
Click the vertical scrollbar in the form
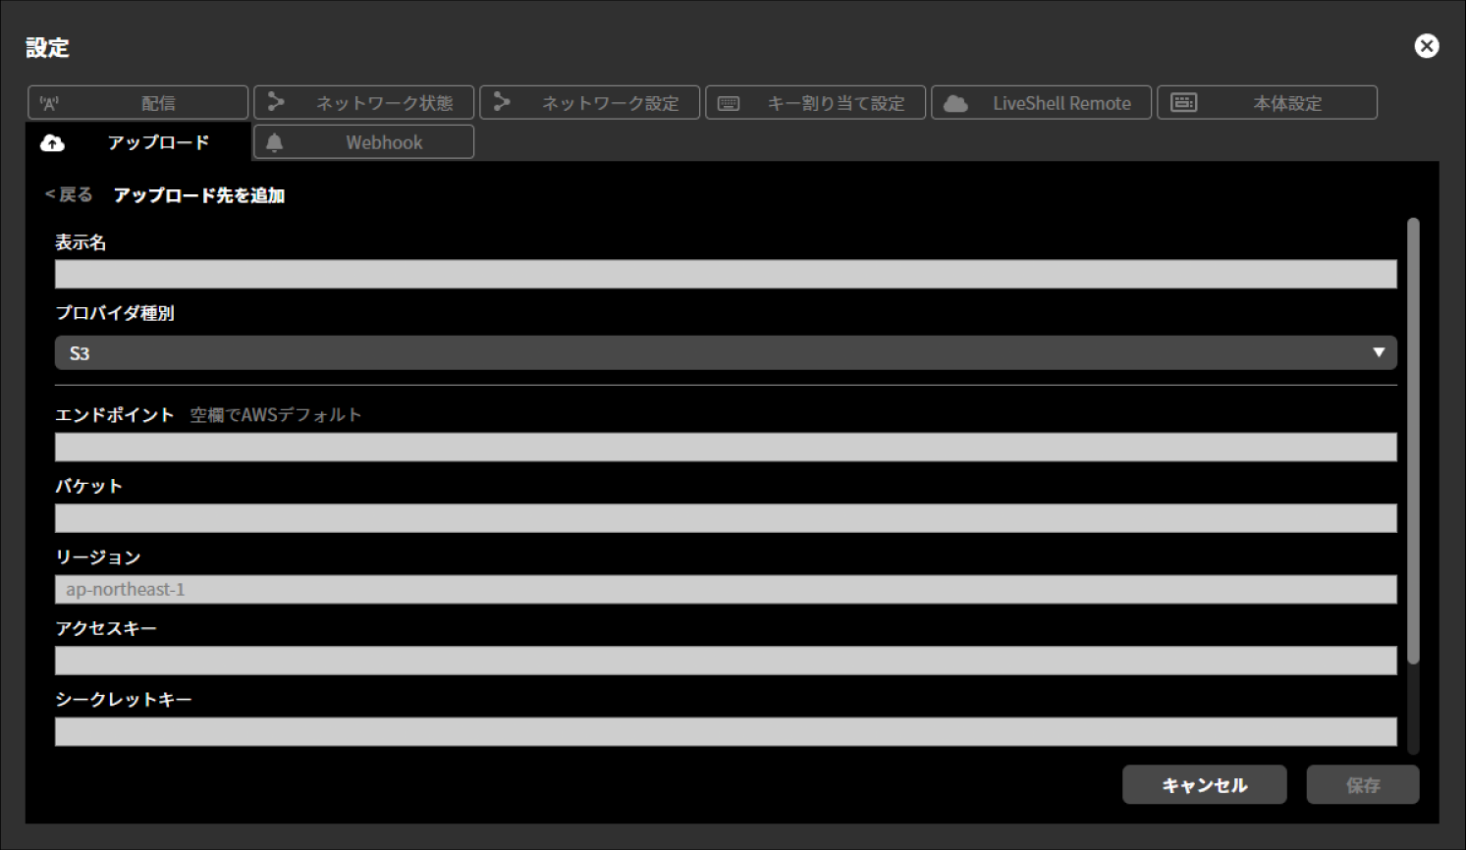tap(1413, 442)
